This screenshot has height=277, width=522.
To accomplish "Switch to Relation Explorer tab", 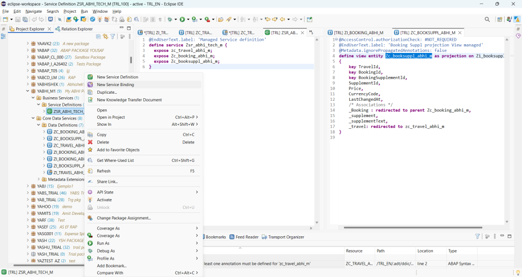I will (74, 29).
